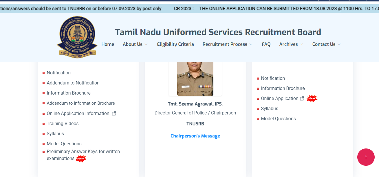Open Notification link in right card
The height and width of the screenshot is (177, 379).
pos(273,78)
